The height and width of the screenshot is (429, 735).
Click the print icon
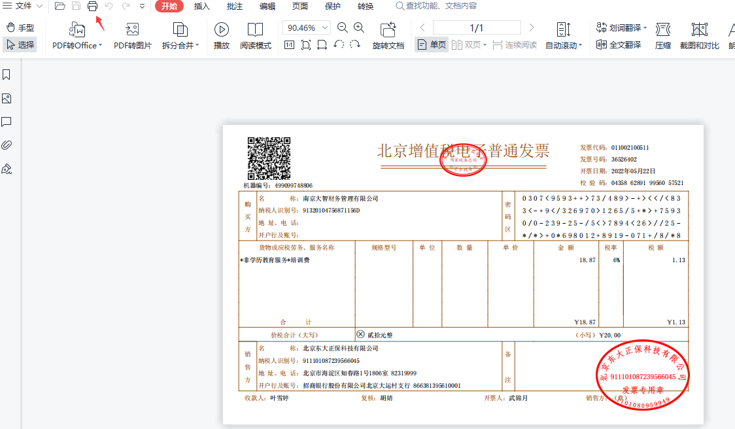pos(92,6)
